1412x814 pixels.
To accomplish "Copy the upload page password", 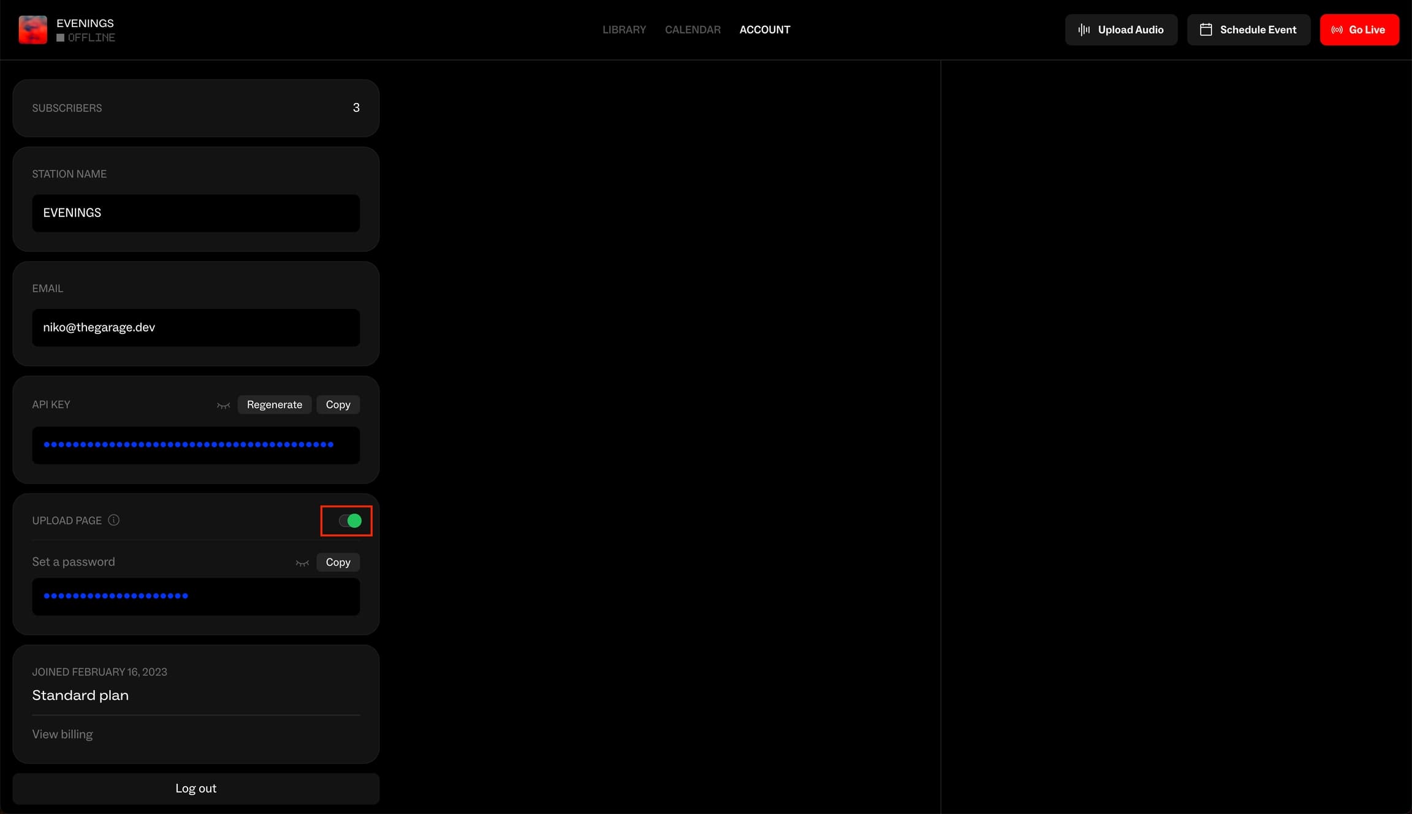I will click(338, 562).
